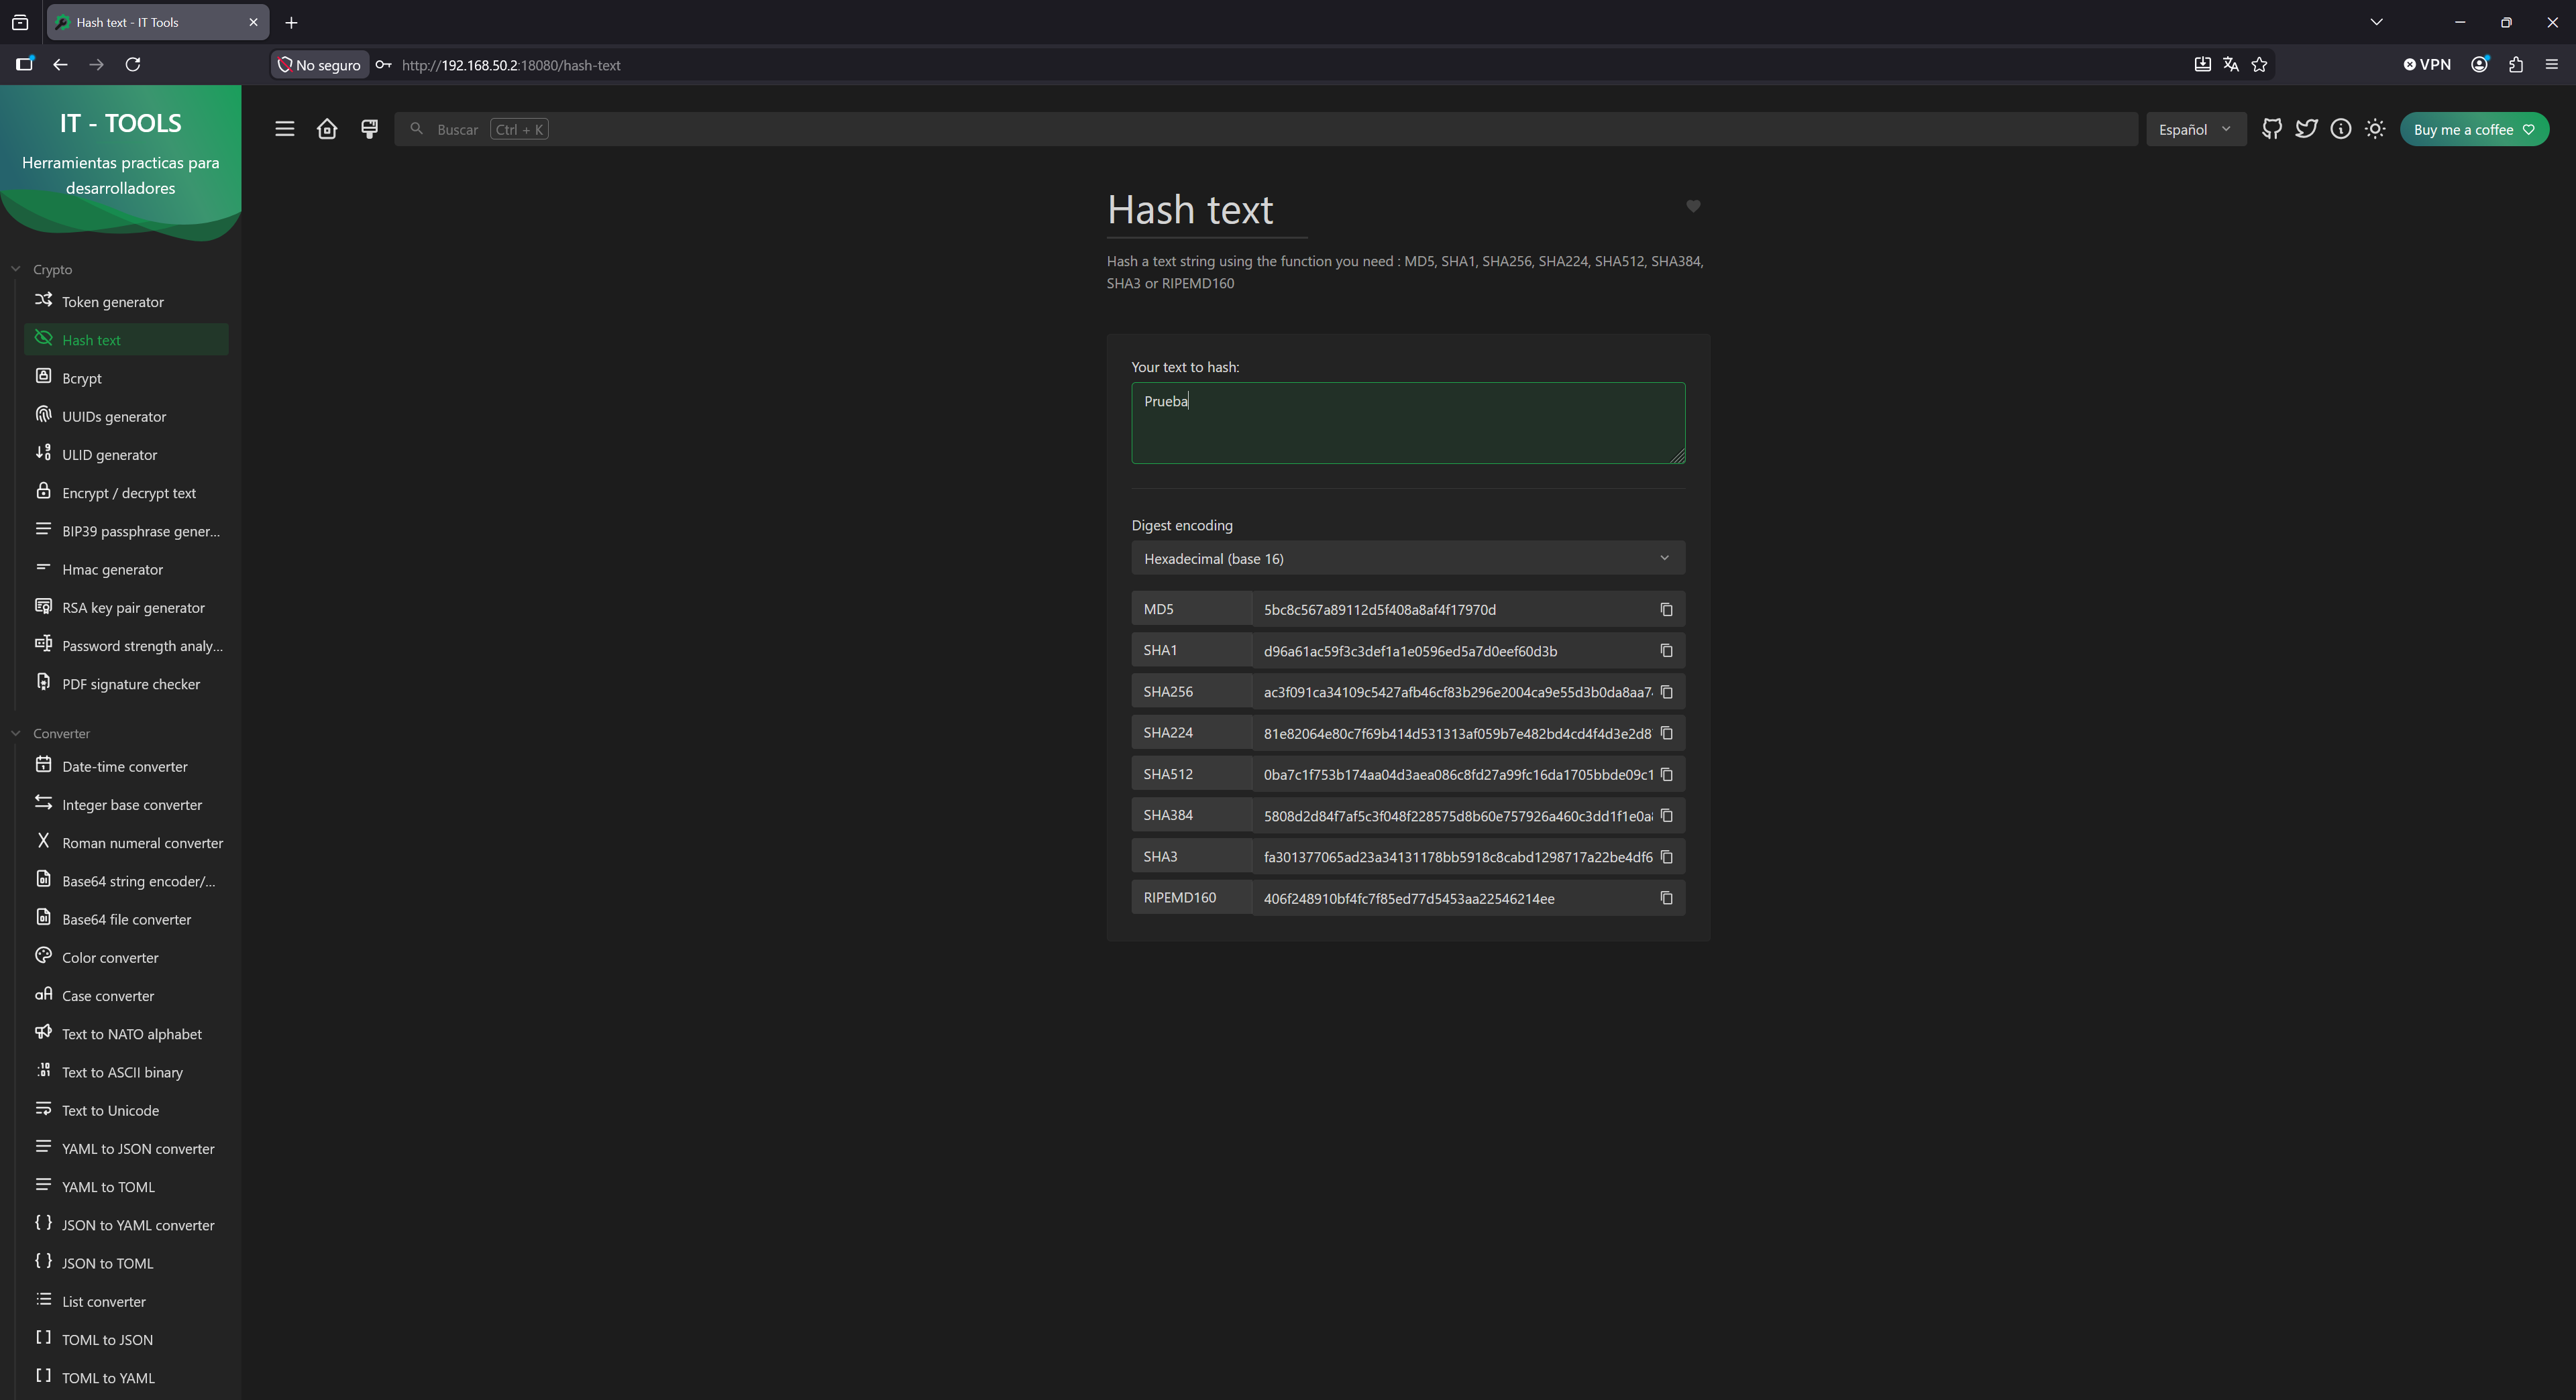Screen dimensions: 2576x1400
Task: Open JSON to YAML converter
Action: tap(126, 1225)
